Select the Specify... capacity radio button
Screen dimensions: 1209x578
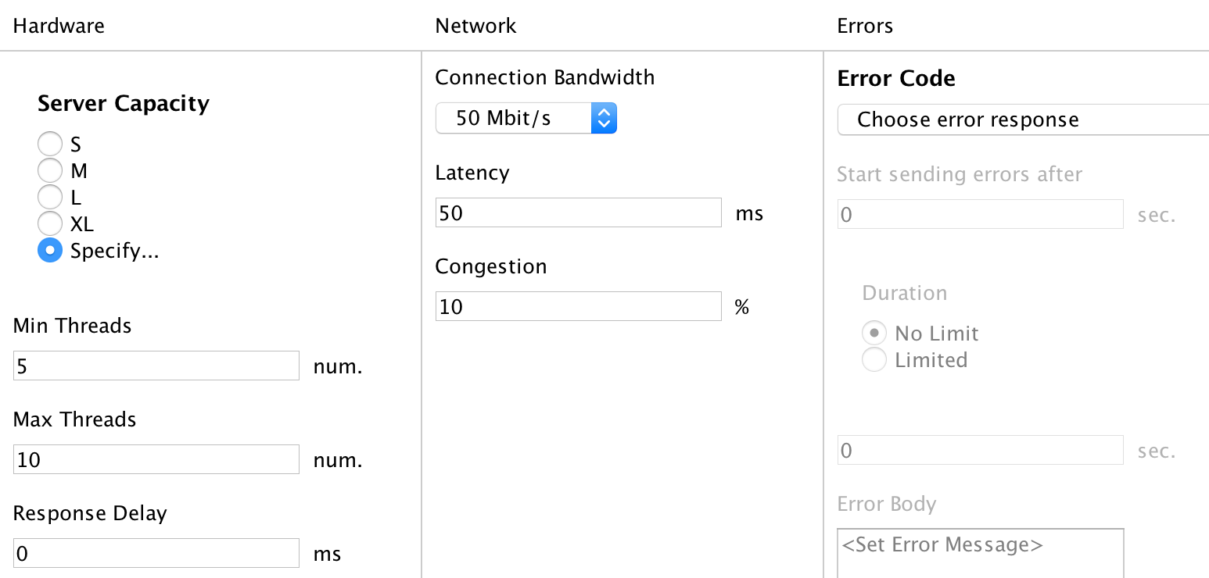(x=50, y=251)
